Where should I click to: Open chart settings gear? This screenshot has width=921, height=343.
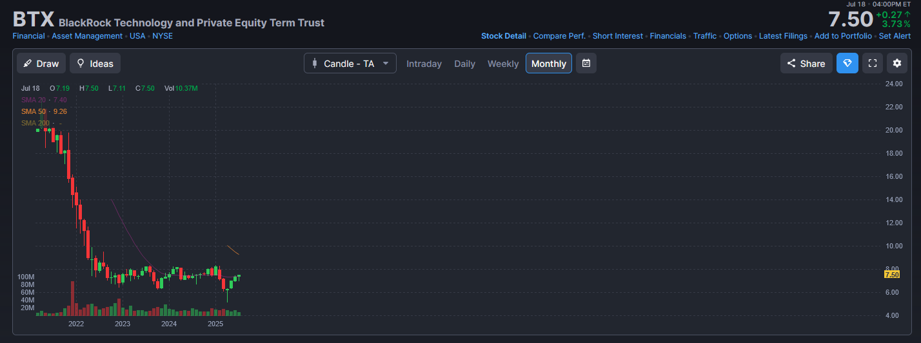897,63
